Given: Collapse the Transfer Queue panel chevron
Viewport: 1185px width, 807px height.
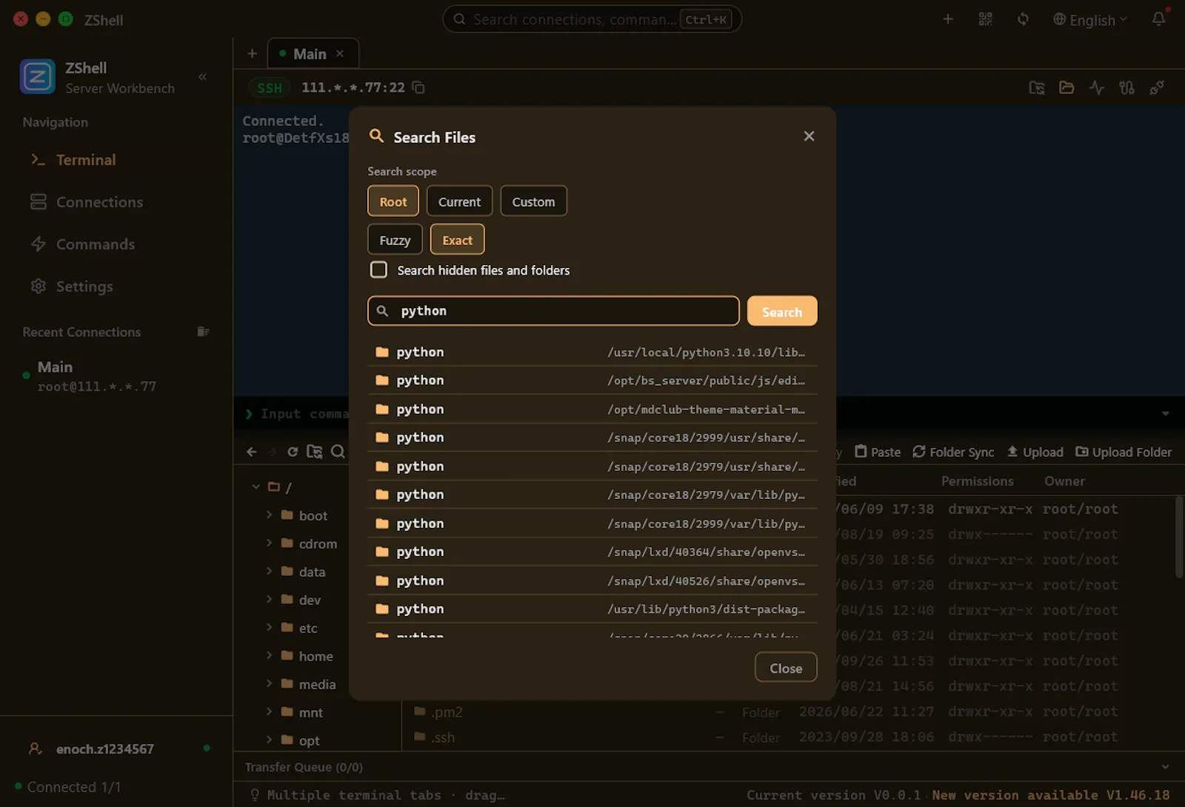Looking at the screenshot, I should coord(1165,767).
